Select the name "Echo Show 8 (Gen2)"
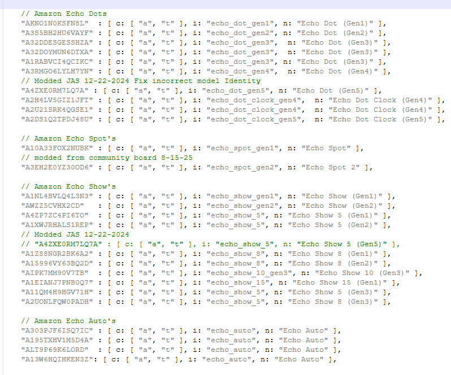This screenshot has width=451, height=375. [333, 264]
